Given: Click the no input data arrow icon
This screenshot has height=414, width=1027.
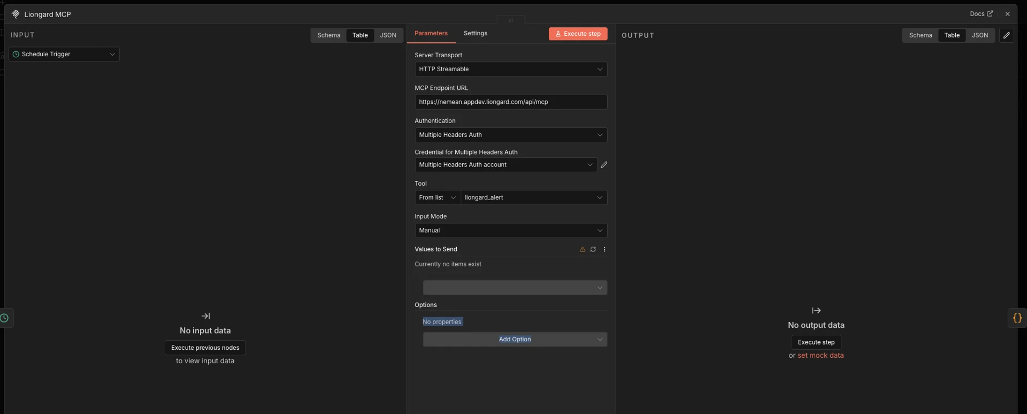Looking at the screenshot, I should click(x=205, y=316).
